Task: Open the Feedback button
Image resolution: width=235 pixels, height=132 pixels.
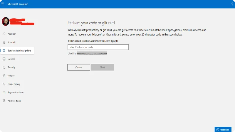Action: point(223,129)
